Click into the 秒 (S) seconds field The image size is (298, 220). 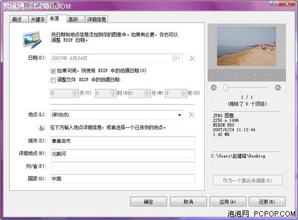173,93
